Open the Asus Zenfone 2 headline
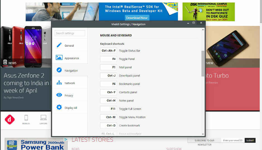Image resolution: width=262 pixels, height=150 pixels. [x=27, y=83]
